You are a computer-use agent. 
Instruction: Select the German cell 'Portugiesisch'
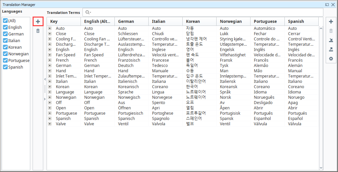(130, 113)
